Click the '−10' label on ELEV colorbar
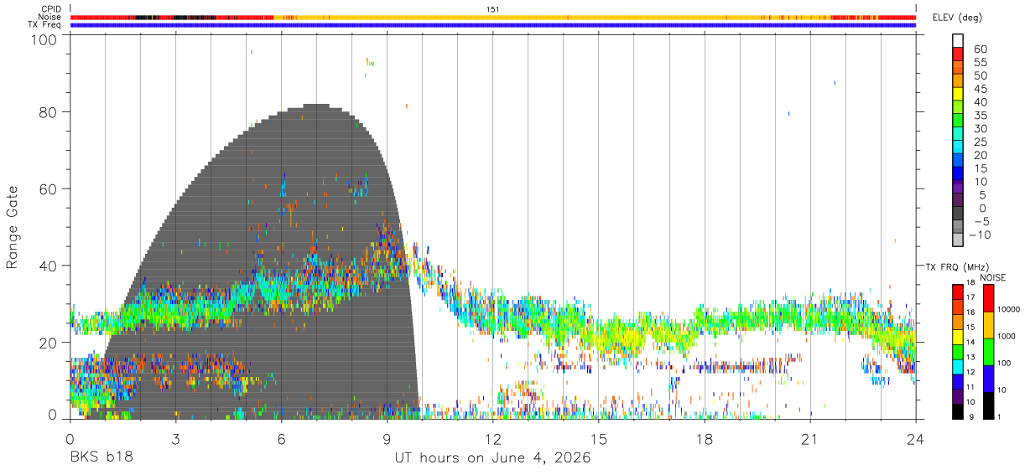The width and height of the screenshot is (1030, 475). click(979, 235)
